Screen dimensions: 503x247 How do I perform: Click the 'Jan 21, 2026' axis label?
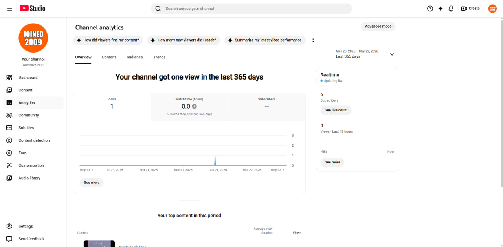(x=218, y=170)
